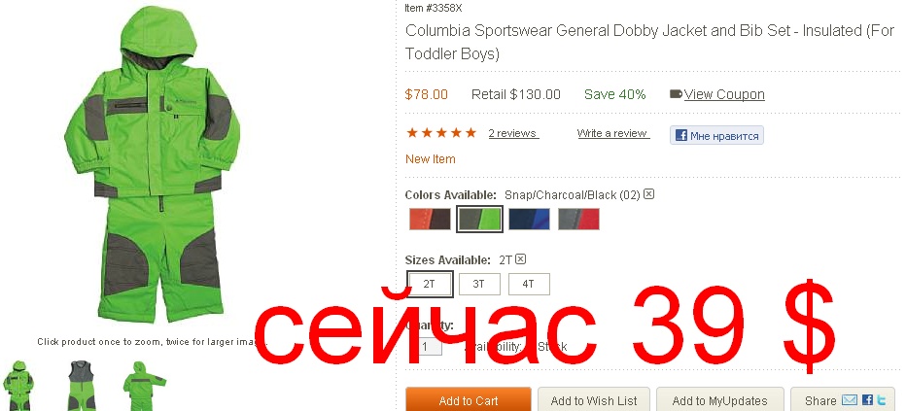Choose the navy blue color swatch
The image size is (906, 411).
point(529,220)
